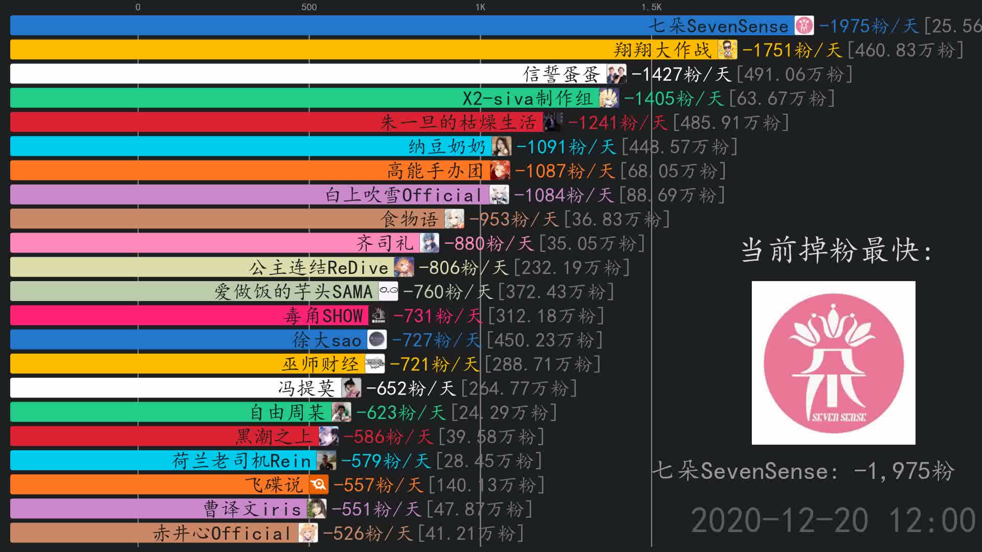982x552 pixels.
Task: Click the 七朵SevenSense avatar icon in top bar
Action: [x=804, y=26]
